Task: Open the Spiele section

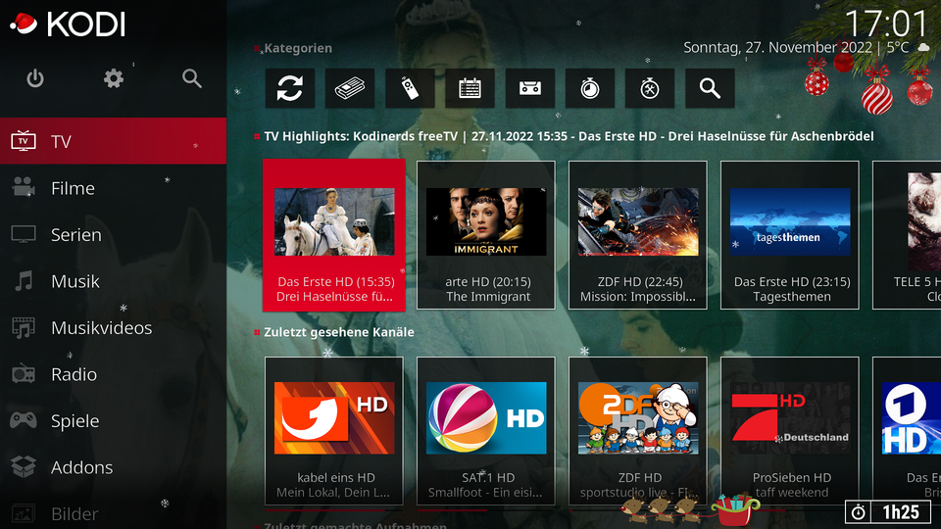Action: point(114,420)
